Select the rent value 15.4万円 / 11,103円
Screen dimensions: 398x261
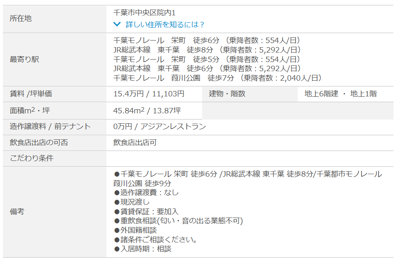coord(149,94)
